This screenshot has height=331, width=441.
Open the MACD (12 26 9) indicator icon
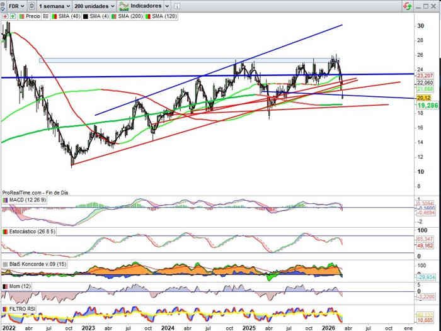pyautogui.click(x=5, y=200)
